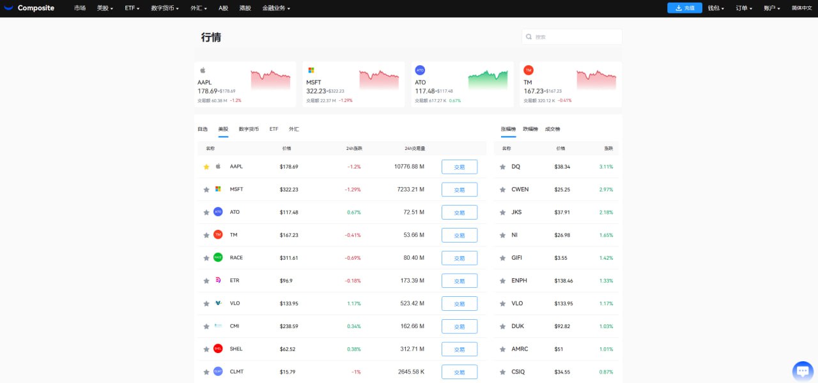This screenshot has width=818, height=383.
Task: Focus the 搜索 search input field
Action: click(575, 37)
